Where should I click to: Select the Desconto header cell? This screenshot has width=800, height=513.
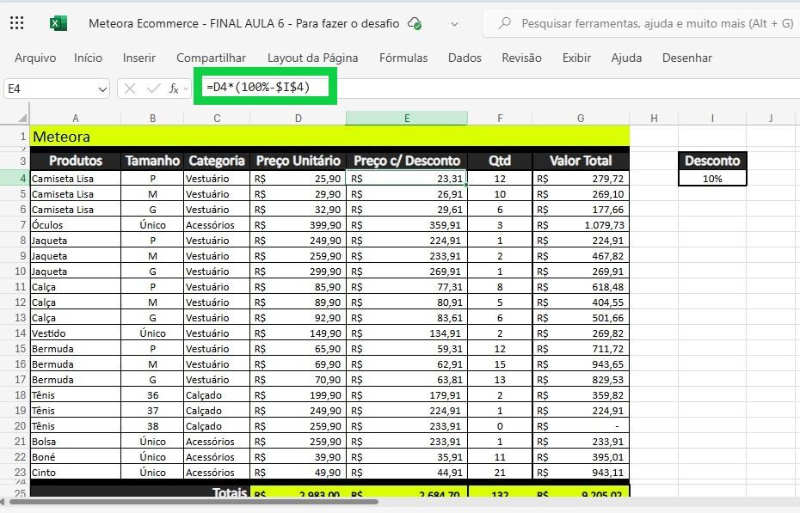pyautogui.click(x=712, y=161)
